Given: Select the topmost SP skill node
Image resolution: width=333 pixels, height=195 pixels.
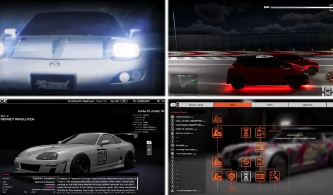Looking at the screenshot, I should [217, 118].
